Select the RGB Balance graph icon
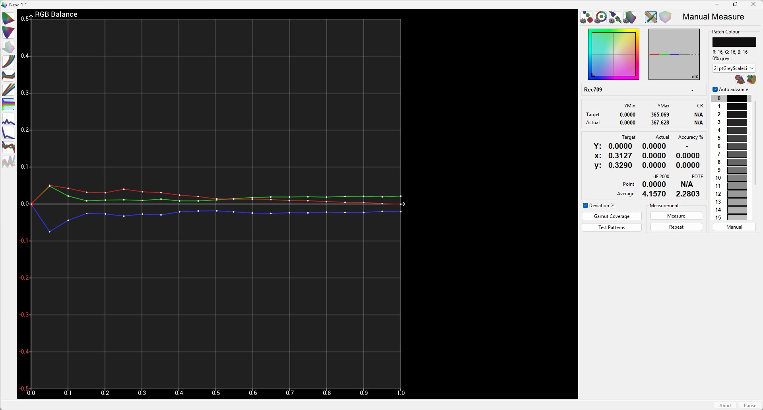 (8, 104)
